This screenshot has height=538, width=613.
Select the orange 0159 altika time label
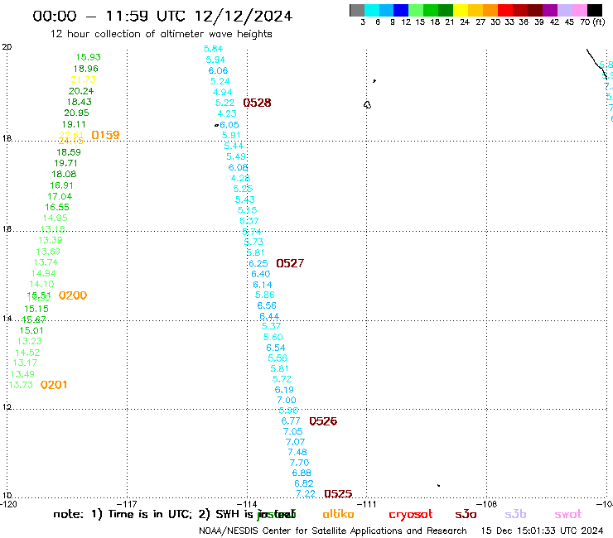pyautogui.click(x=105, y=135)
